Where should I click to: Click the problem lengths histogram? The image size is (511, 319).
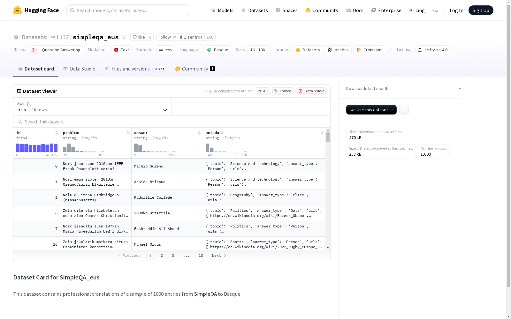pyautogui.click(x=84, y=148)
